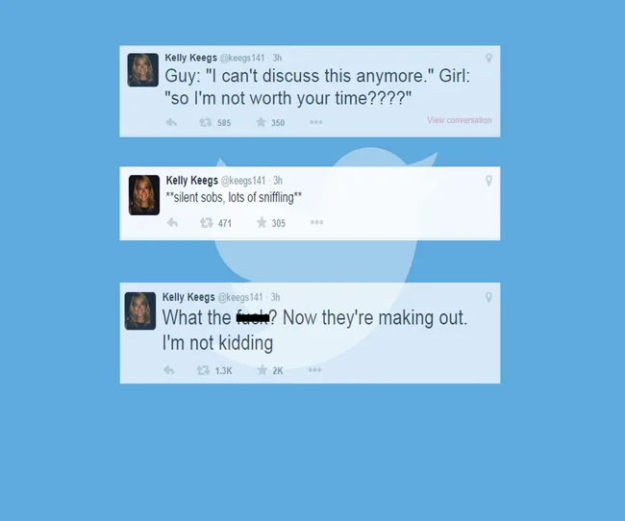
Task: Click location pin on "making out" tweet
Action: coord(488,297)
